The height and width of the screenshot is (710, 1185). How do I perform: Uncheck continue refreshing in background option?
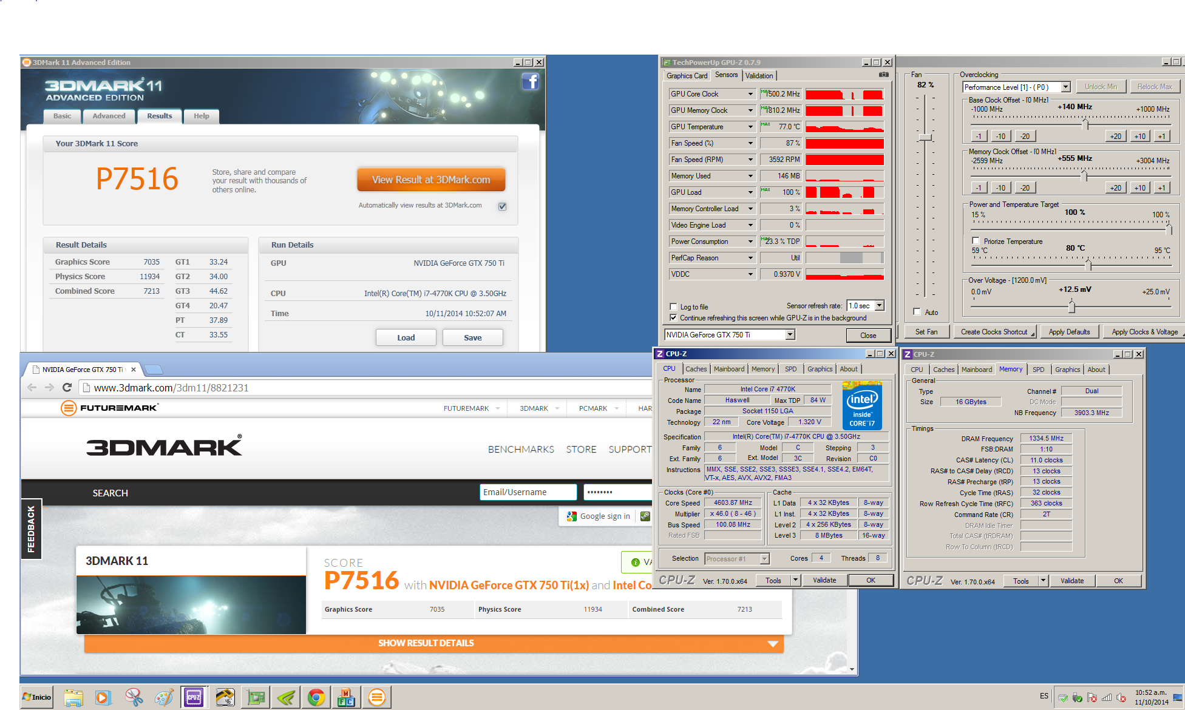coord(673,317)
